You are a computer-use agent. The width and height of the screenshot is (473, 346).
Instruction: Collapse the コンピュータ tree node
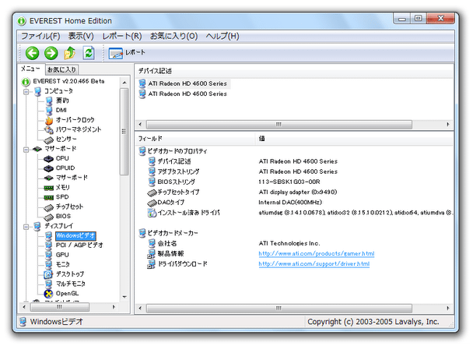(26, 91)
